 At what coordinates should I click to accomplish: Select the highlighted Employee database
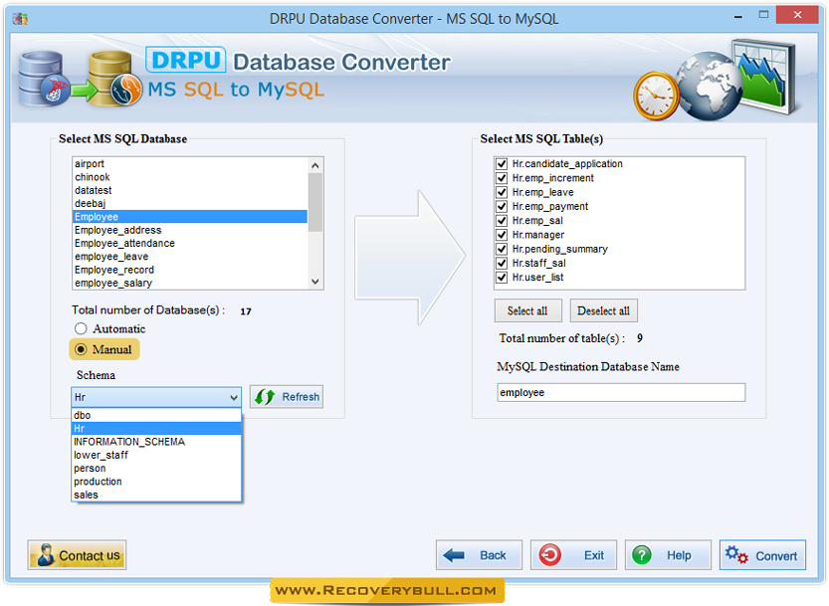[190, 217]
